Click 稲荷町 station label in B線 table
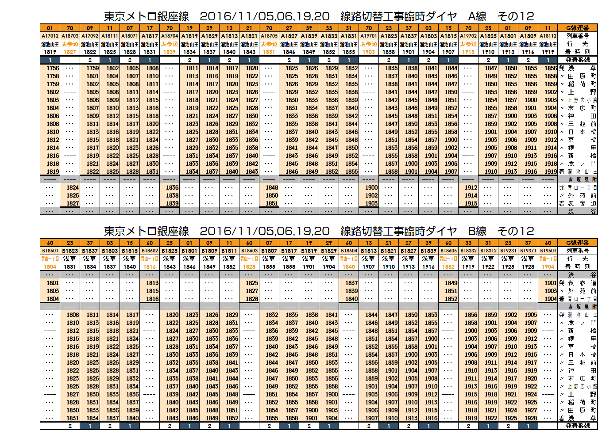This screenshot has width=598, height=438. click(582, 402)
